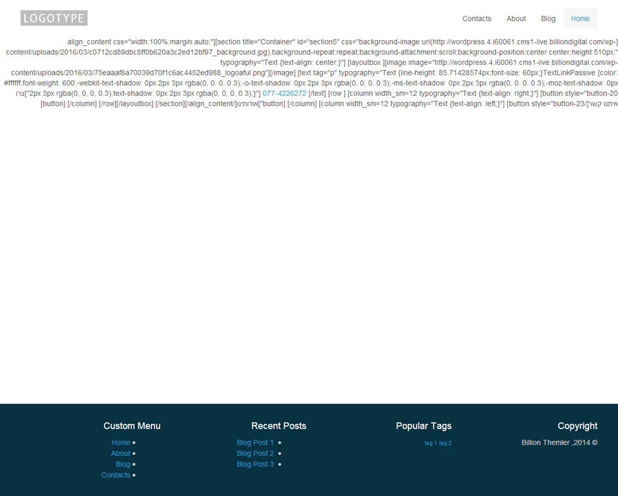
Task: Click the Recent Posts footer heading
Action: tap(279, 426)
